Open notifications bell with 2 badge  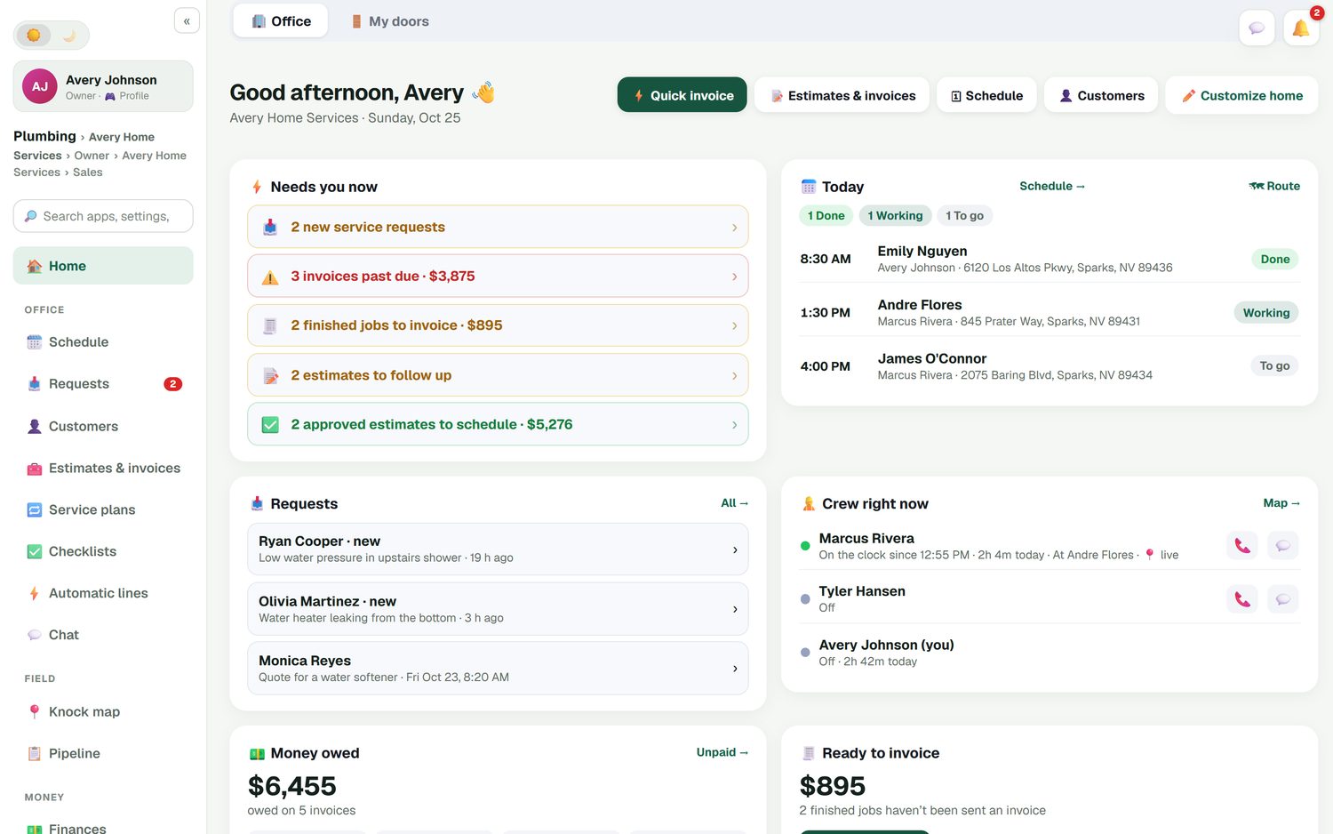coord(1301,28)
